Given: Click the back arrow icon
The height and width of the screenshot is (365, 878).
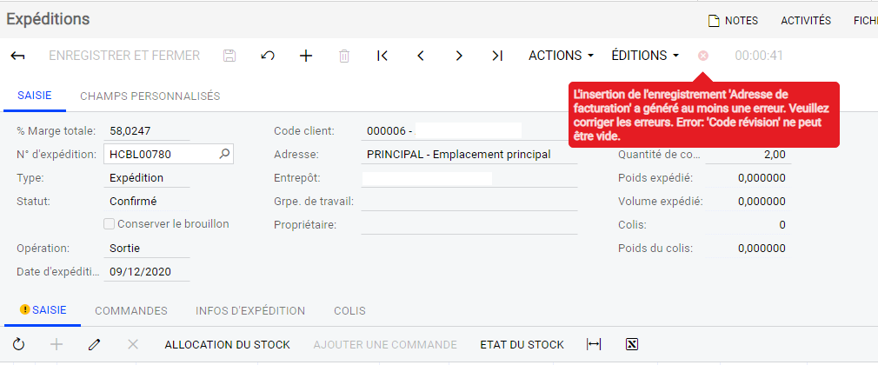Looking at the screenshot, I should tap(18, 56).
